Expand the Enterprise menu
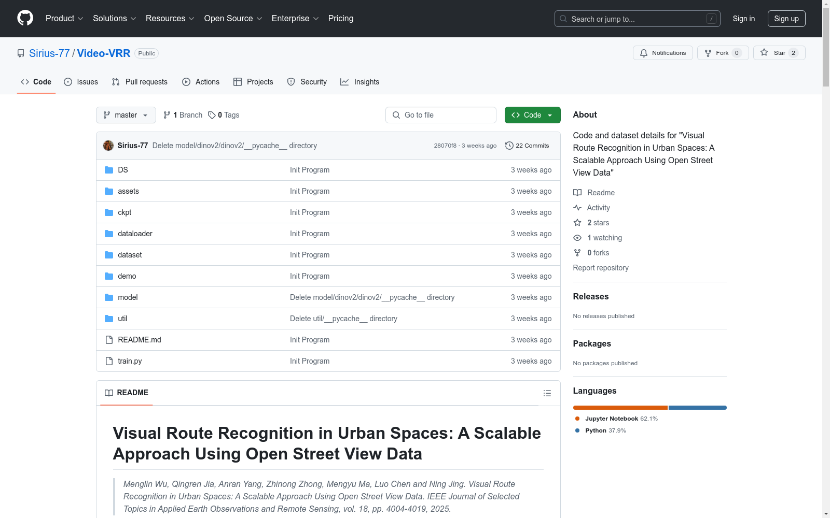 click(x=295, y=18)
